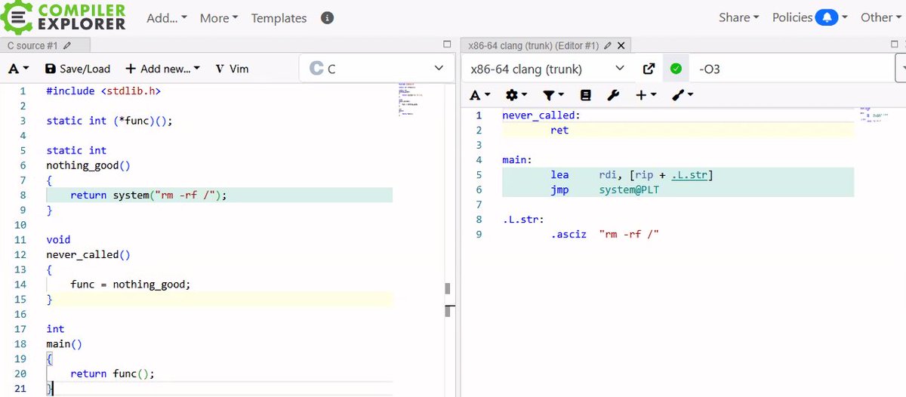Click the compiler pop-out external link icon
The image size is (906, 397).
pyautogui.click(x=648, y=69)
